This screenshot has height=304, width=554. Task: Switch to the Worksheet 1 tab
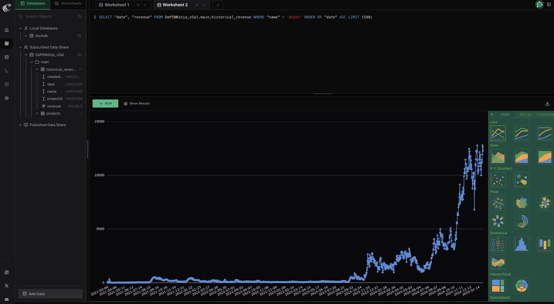116,5
